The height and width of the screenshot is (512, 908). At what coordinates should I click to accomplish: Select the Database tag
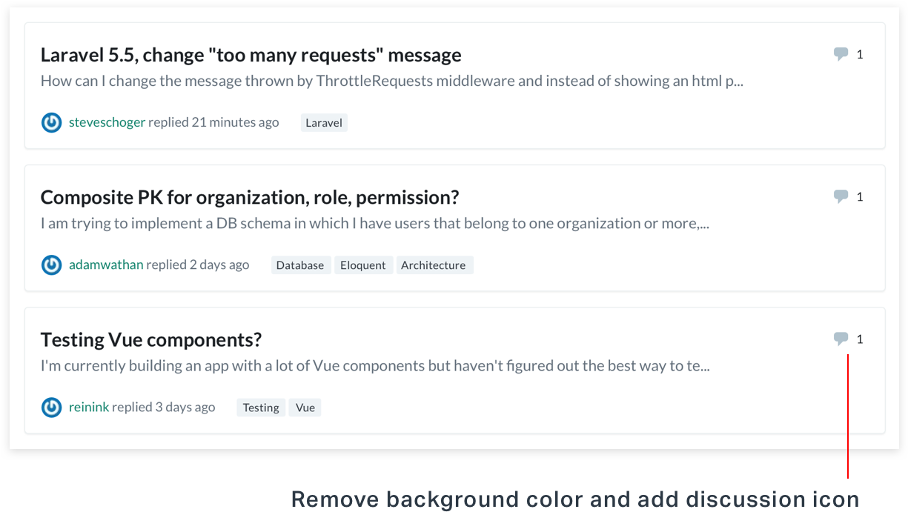click(300, 265)
